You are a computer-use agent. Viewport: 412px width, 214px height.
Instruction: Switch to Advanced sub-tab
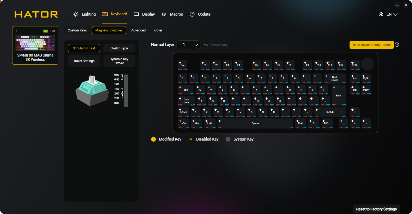pos(138,30)
